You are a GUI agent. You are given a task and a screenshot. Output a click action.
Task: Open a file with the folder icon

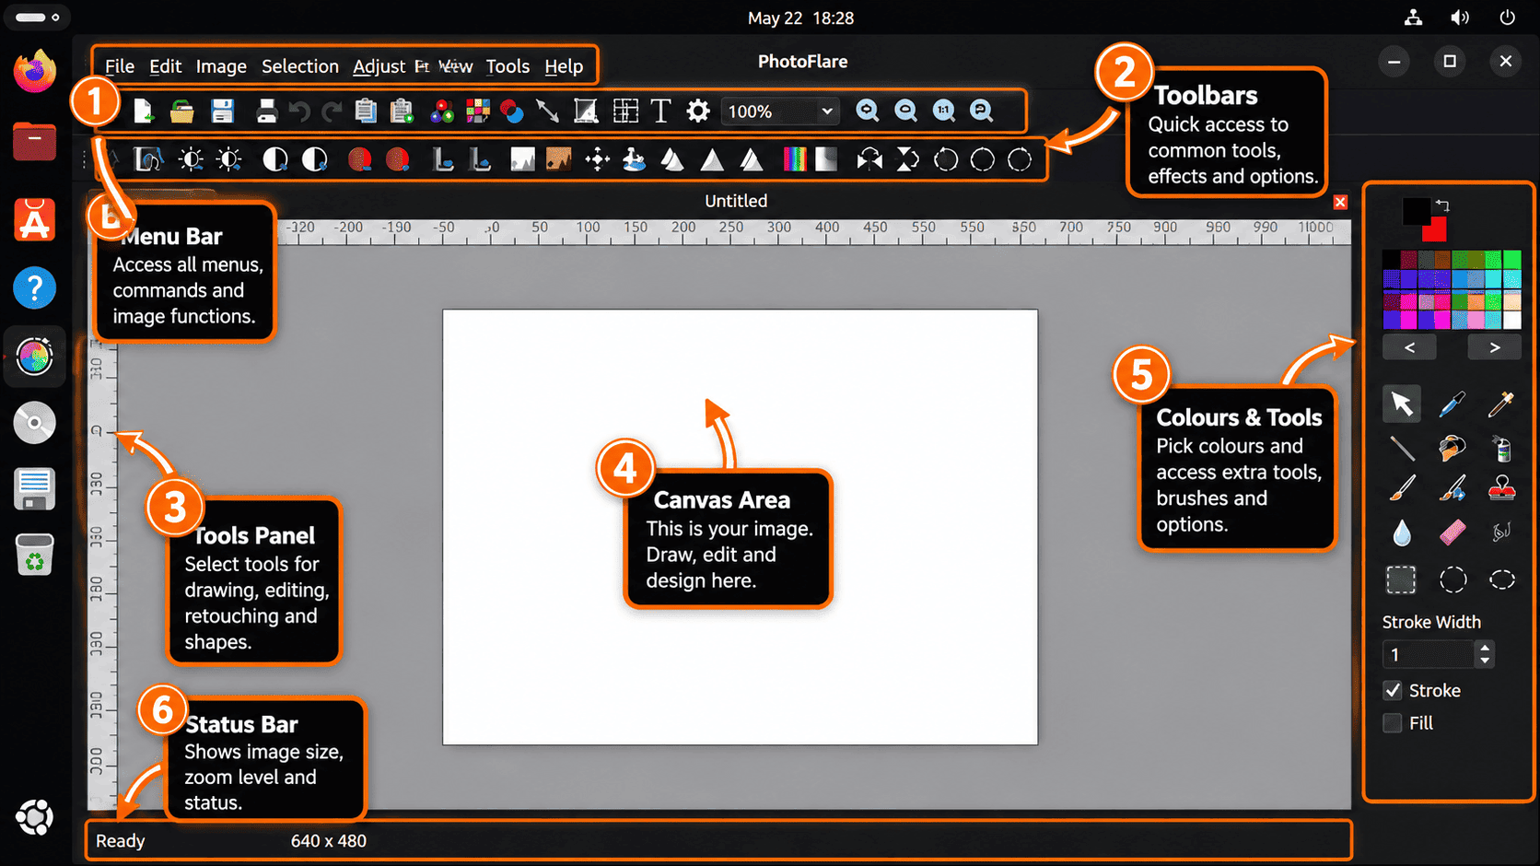181,111
